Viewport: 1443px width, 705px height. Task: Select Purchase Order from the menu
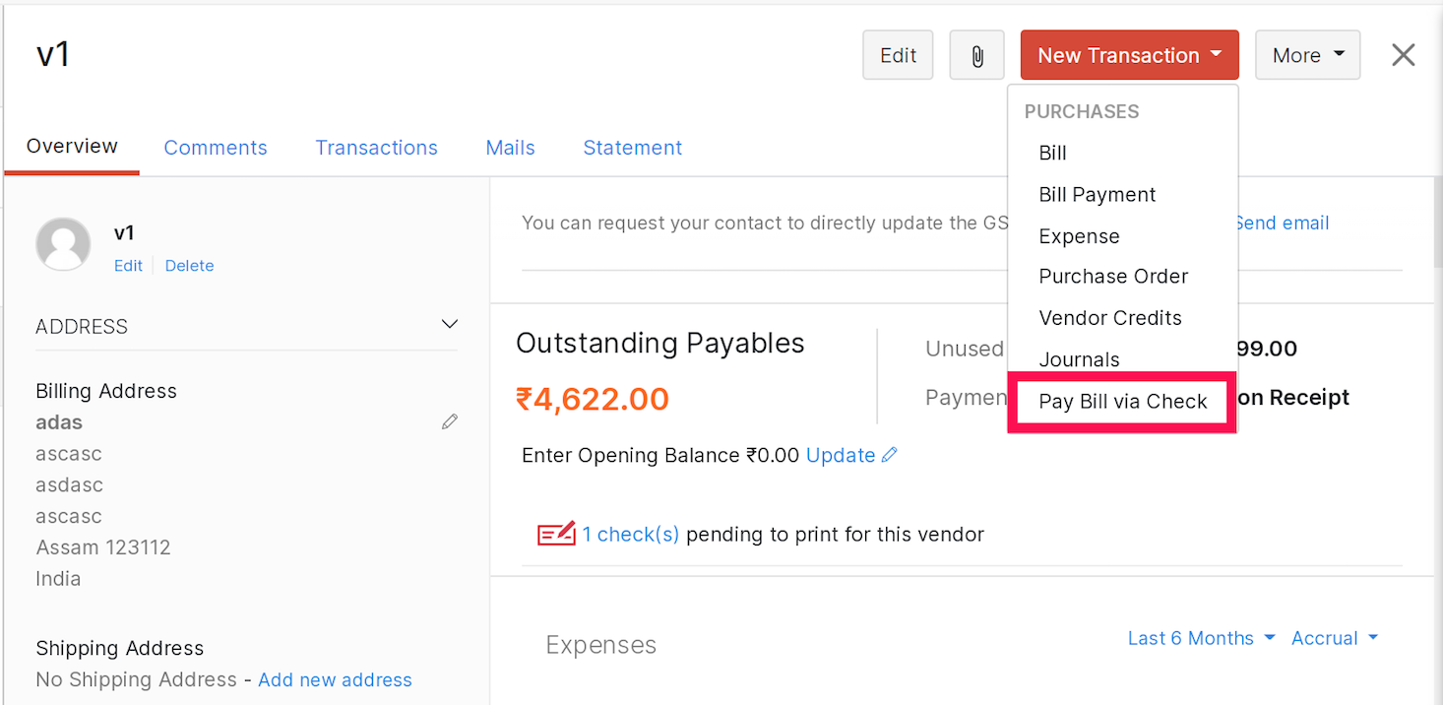1113,277
